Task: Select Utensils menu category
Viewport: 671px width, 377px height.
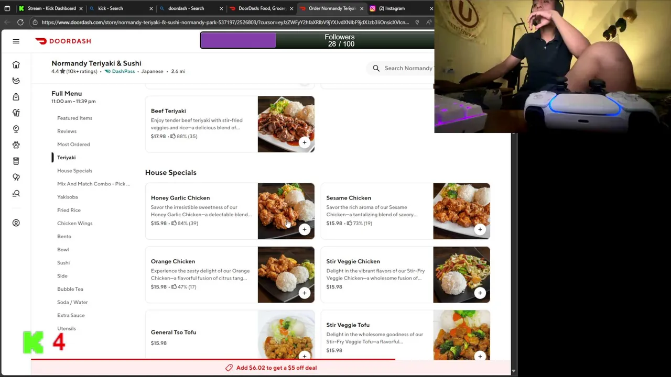Action: (x=66, y=328)
